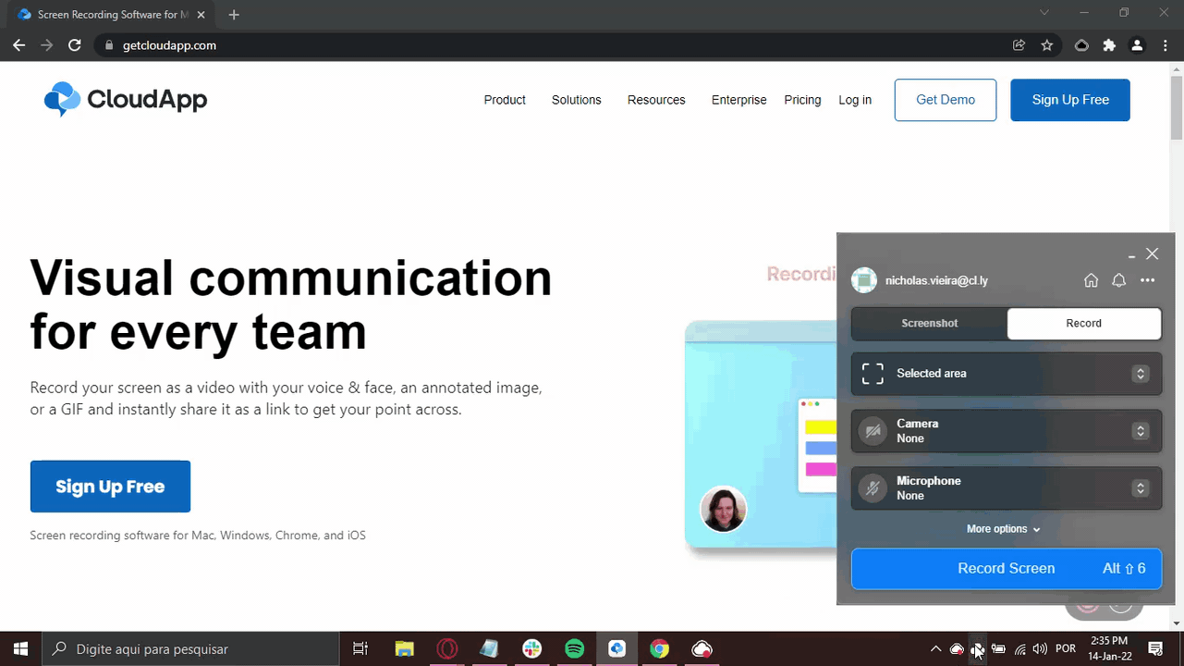Minimize the CloudApp recorder panel
This screenshot has width=1184, height=666.
[x=1131, y=255]
